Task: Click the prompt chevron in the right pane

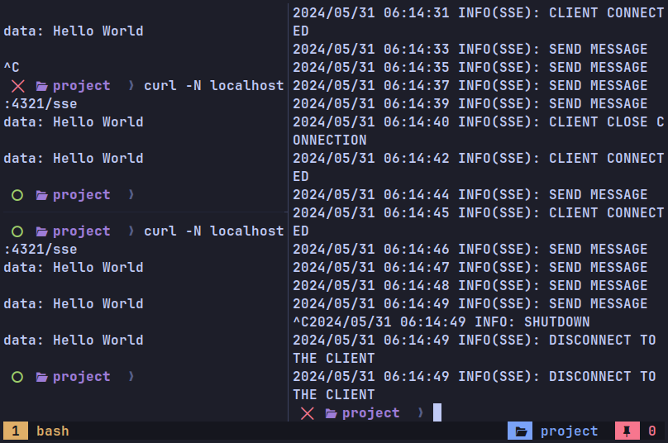Action: point(420,413)
